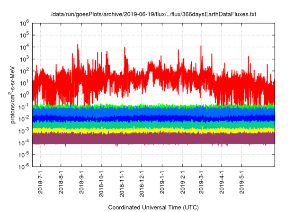The height and width of the screenshot is (212, 303).
Task: Click the red flux data series
Action: click(x=153, y=75)
